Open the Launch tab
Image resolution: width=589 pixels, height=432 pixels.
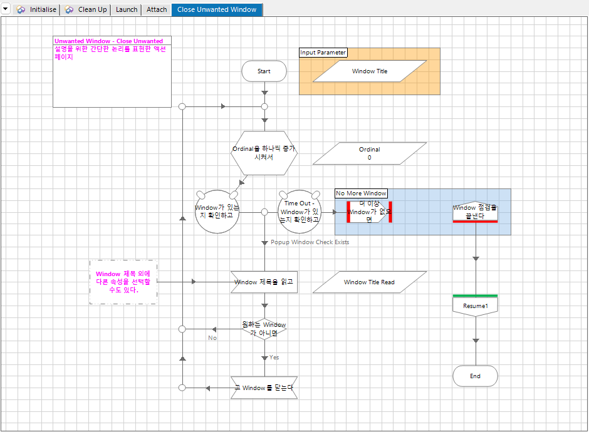point(126,10)
